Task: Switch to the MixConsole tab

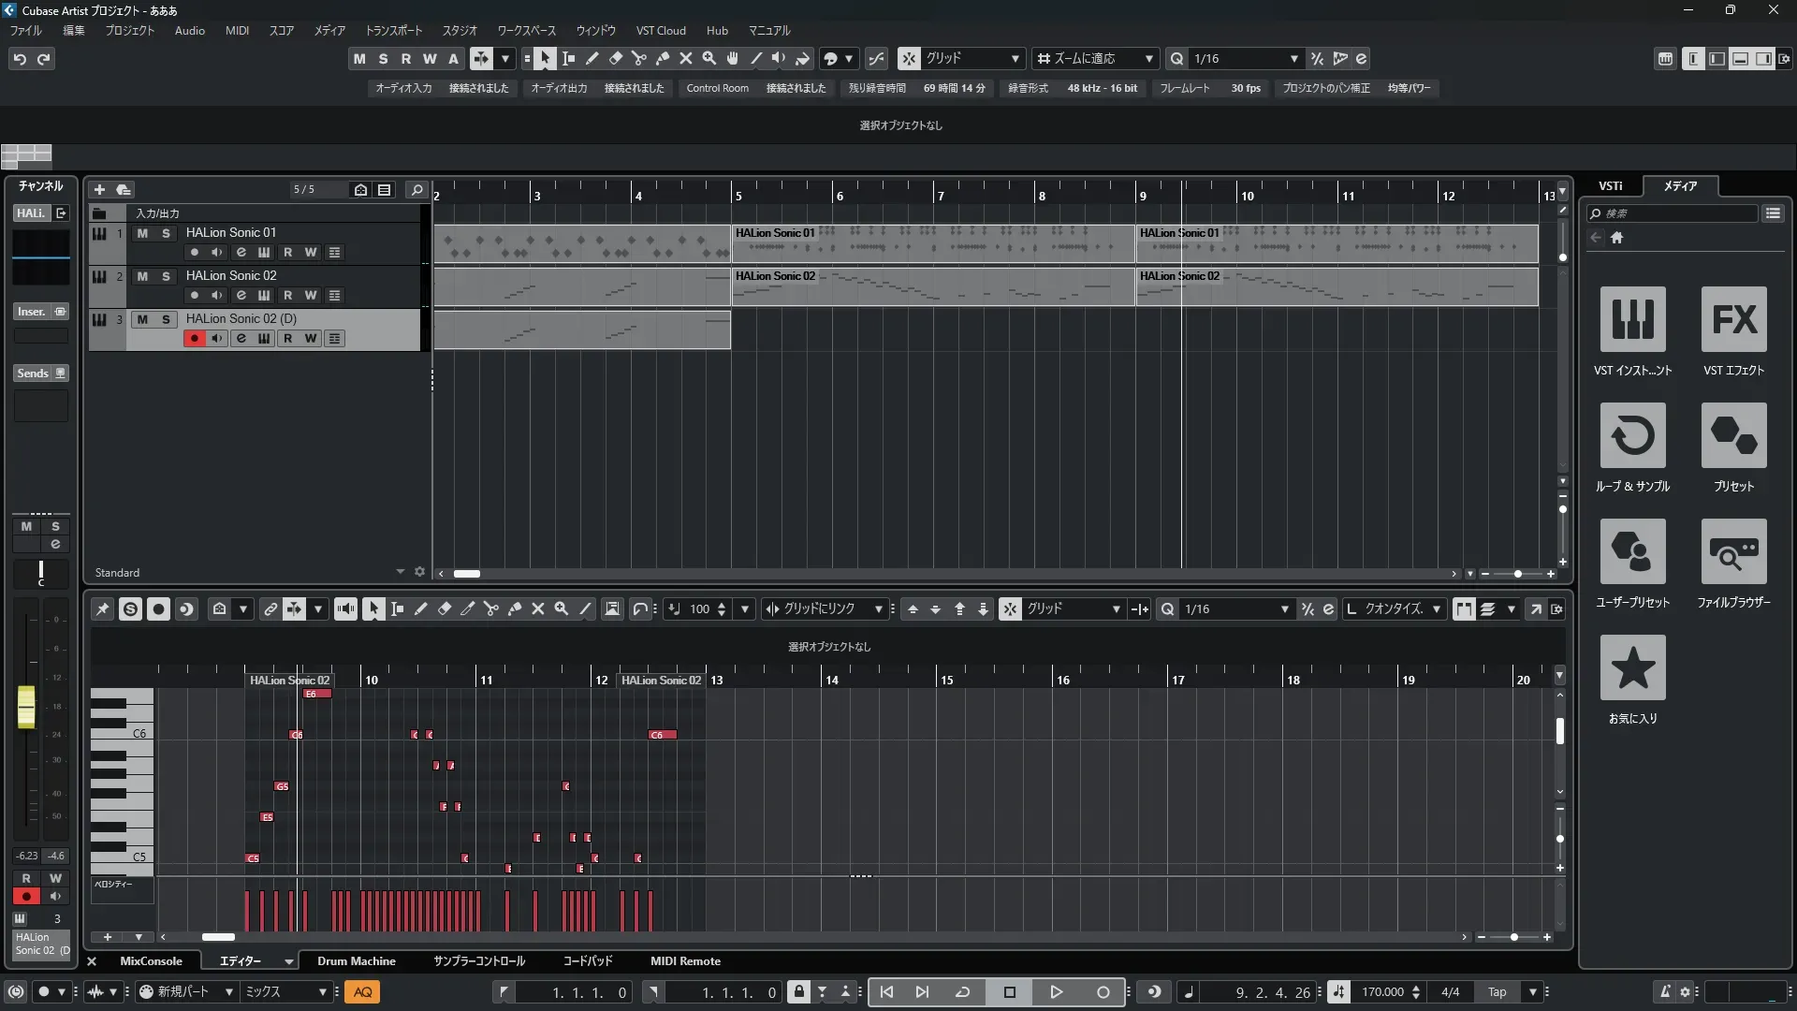Action: (x=151, y=961)
